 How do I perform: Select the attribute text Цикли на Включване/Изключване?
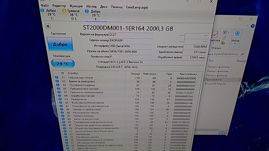(x=94, y=131)
